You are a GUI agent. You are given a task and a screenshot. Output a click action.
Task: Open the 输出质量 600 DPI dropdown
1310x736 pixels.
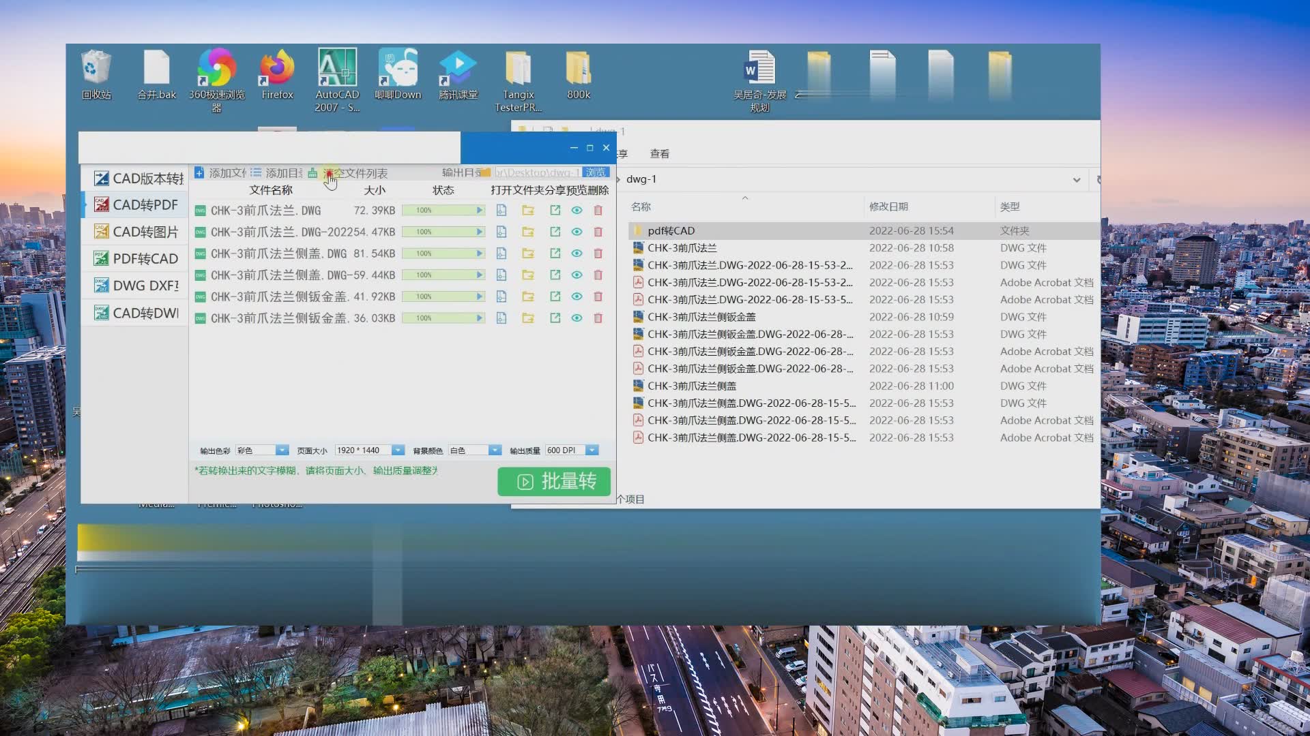click(x=592, y=450)
